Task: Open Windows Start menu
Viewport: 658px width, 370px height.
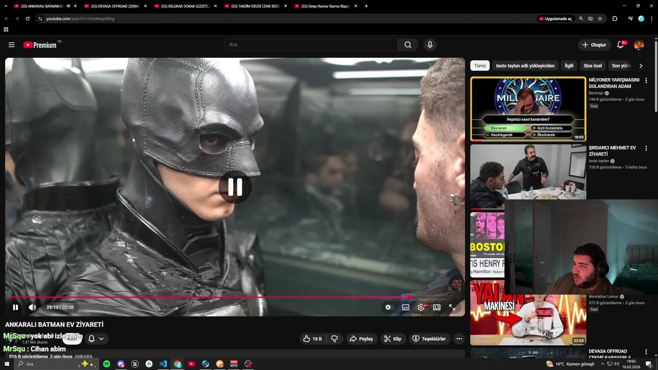Action: coord(7,364)
